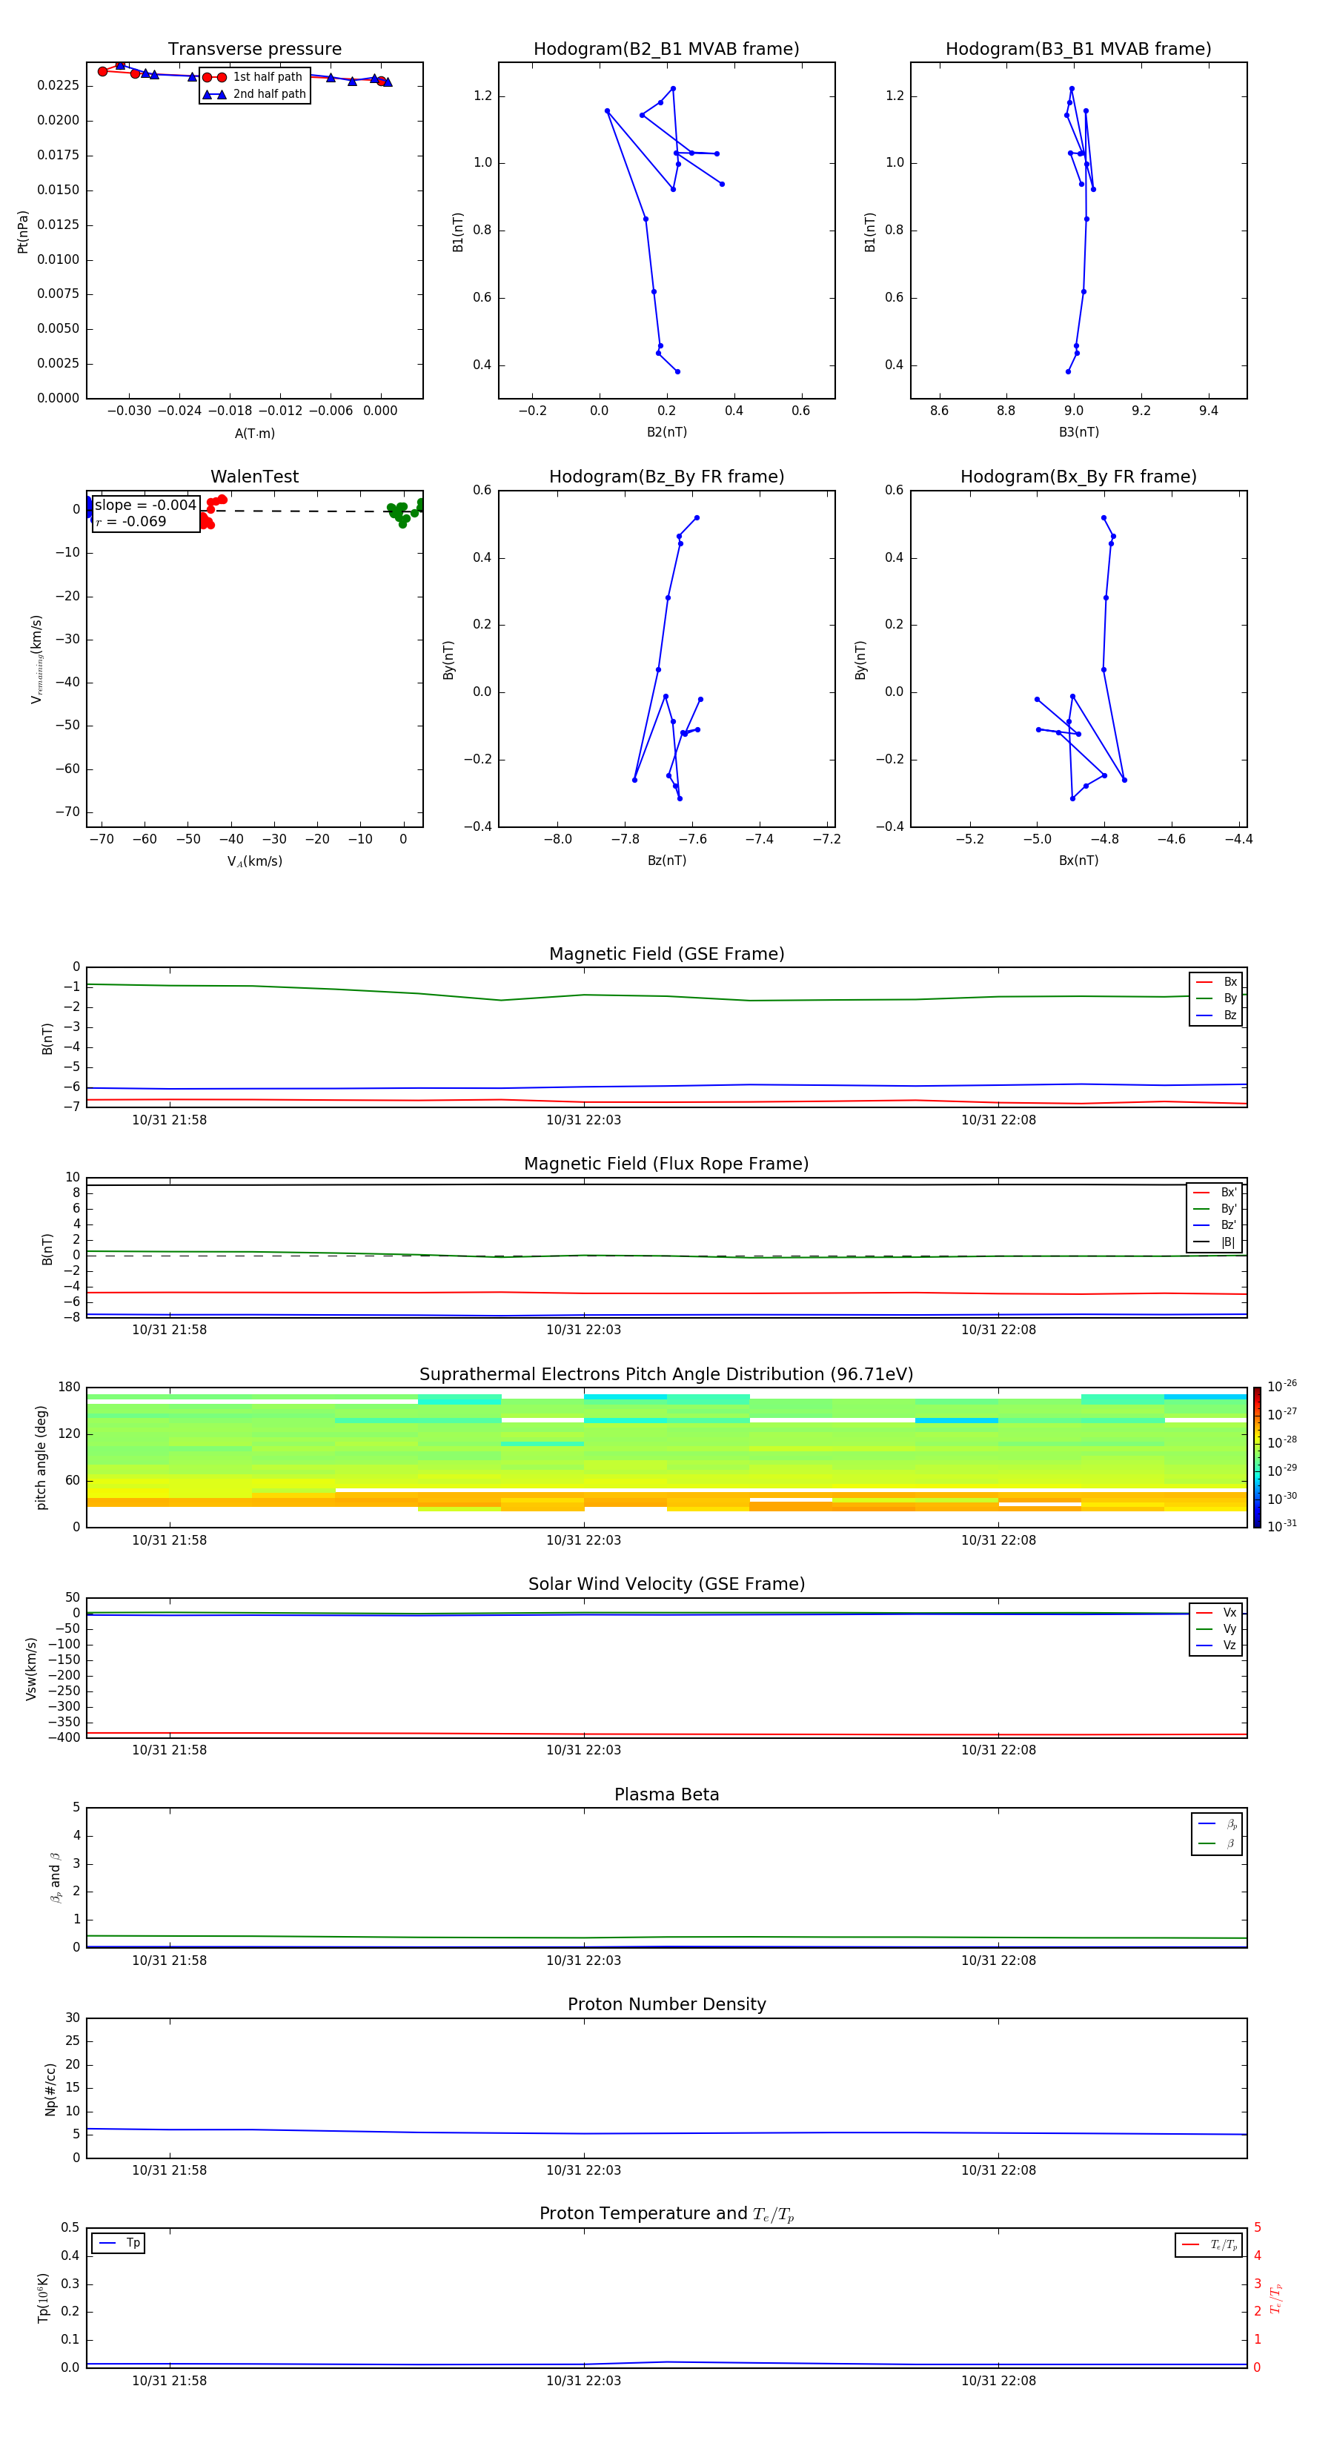Click the "Pt(nPa)" y-axis label
The height and width of the screenshot is (2446, 1334).
coord(23,232)
